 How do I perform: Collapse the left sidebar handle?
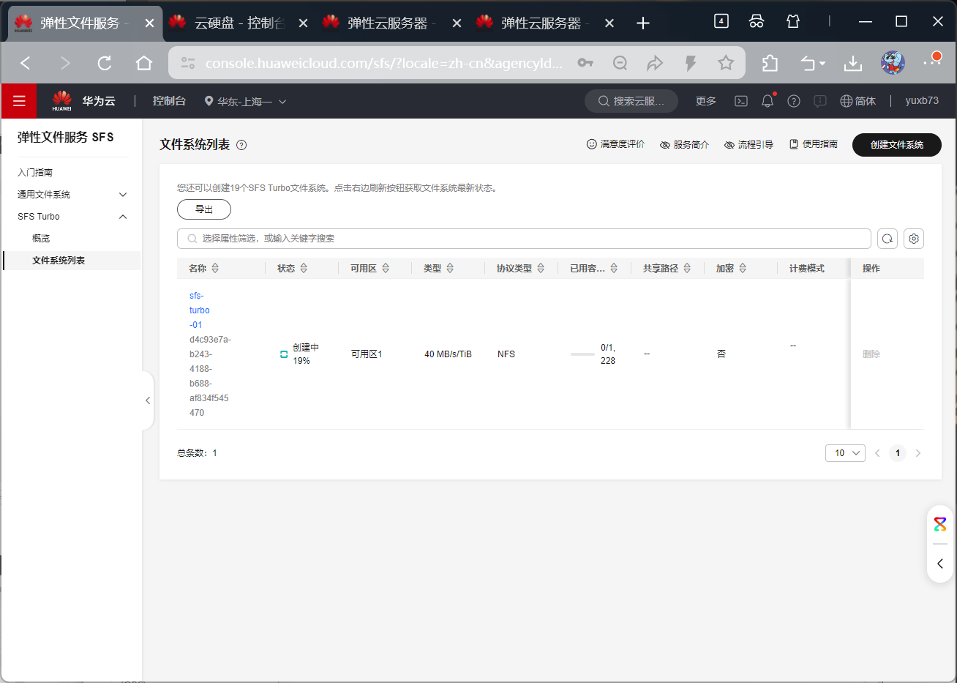[x=148, y=400]
